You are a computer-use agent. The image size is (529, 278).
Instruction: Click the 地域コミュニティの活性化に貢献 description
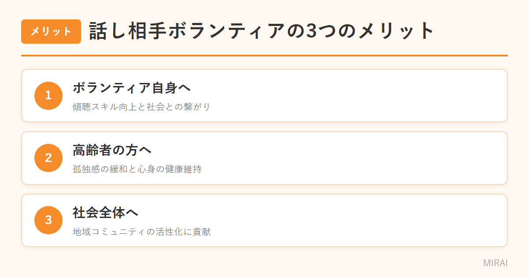point(142,232)
